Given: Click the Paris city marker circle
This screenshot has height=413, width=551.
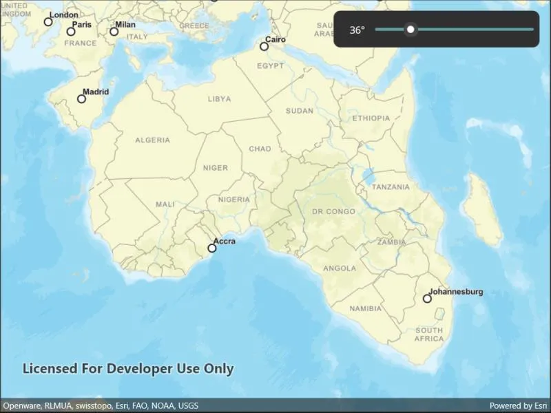Looking at the screenshot, I should 71,32.
